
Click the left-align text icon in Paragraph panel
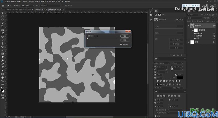click(158, 96)
